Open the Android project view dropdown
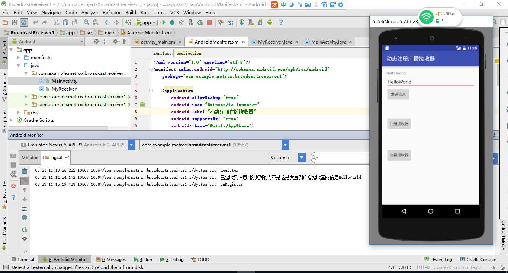 tap(47, 42)
